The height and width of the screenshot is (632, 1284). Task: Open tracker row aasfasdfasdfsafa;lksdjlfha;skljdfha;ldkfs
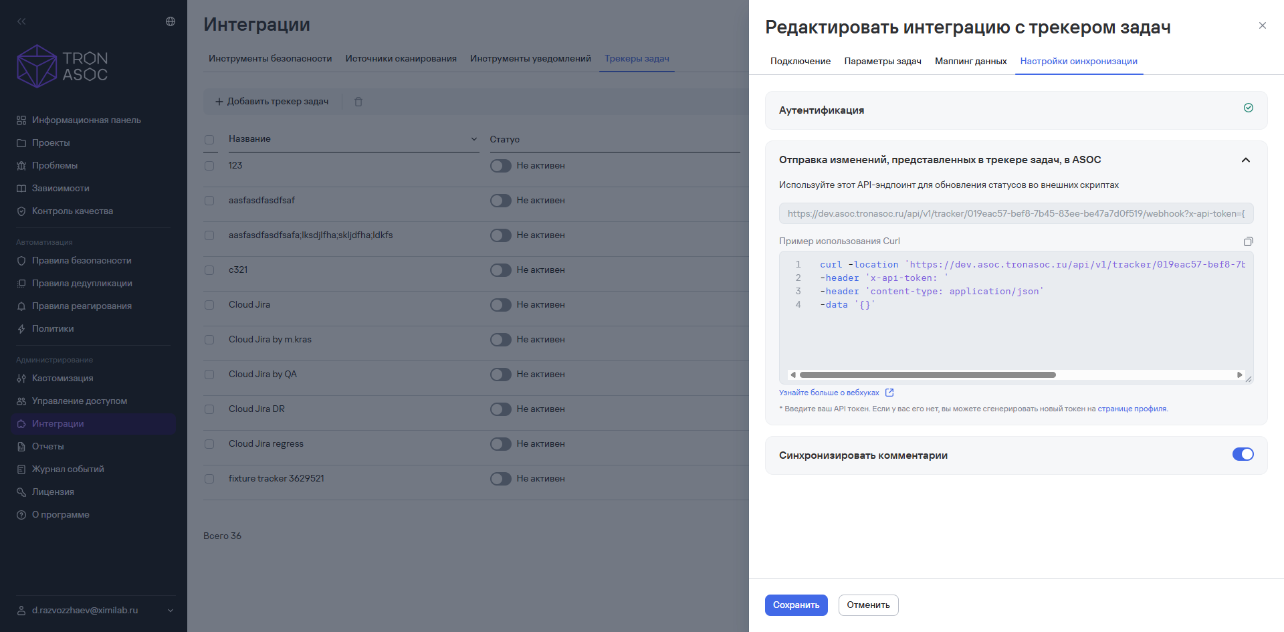pyautogui.click(x=311, y=235)
